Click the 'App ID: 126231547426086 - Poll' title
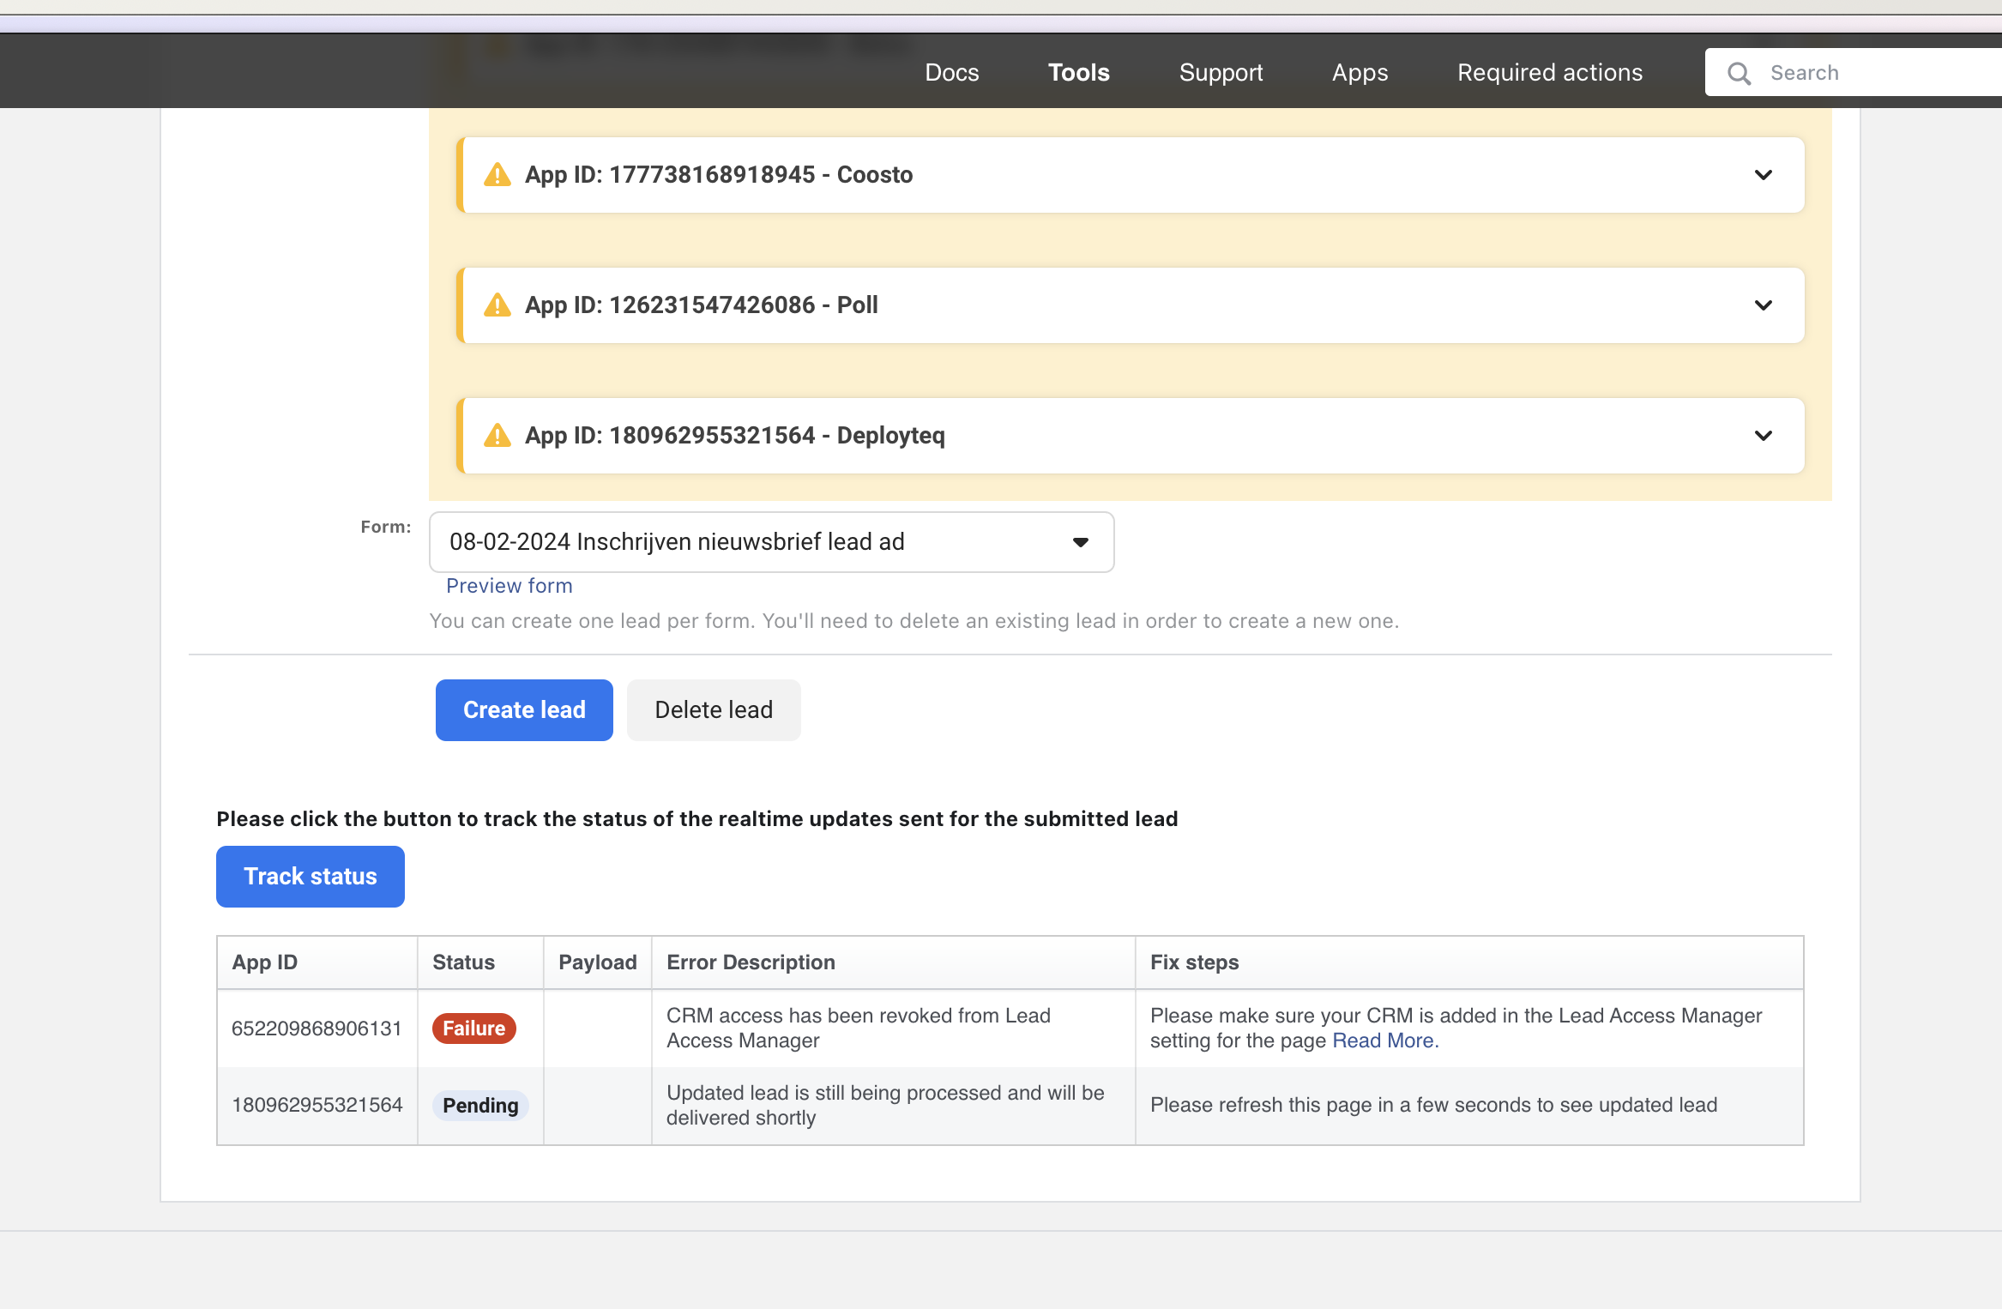 point(702,305)
